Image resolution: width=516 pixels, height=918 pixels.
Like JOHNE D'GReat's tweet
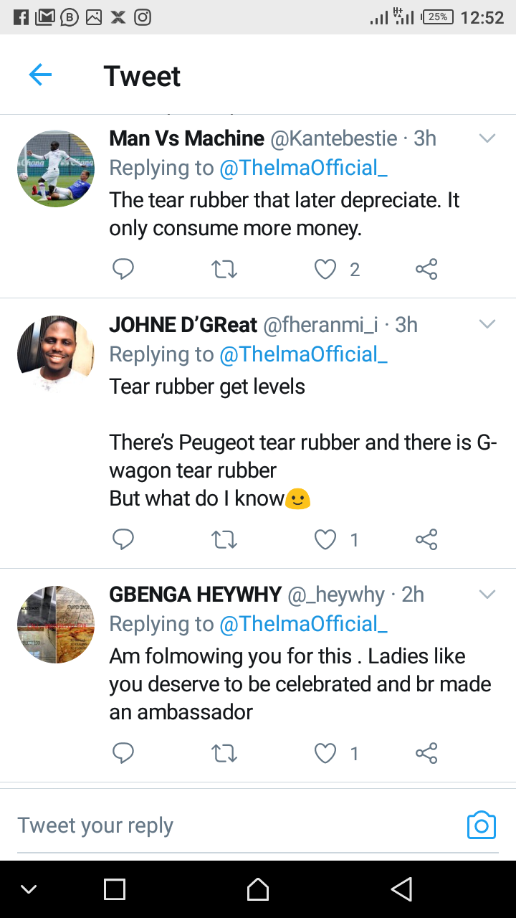click(326, 539)
